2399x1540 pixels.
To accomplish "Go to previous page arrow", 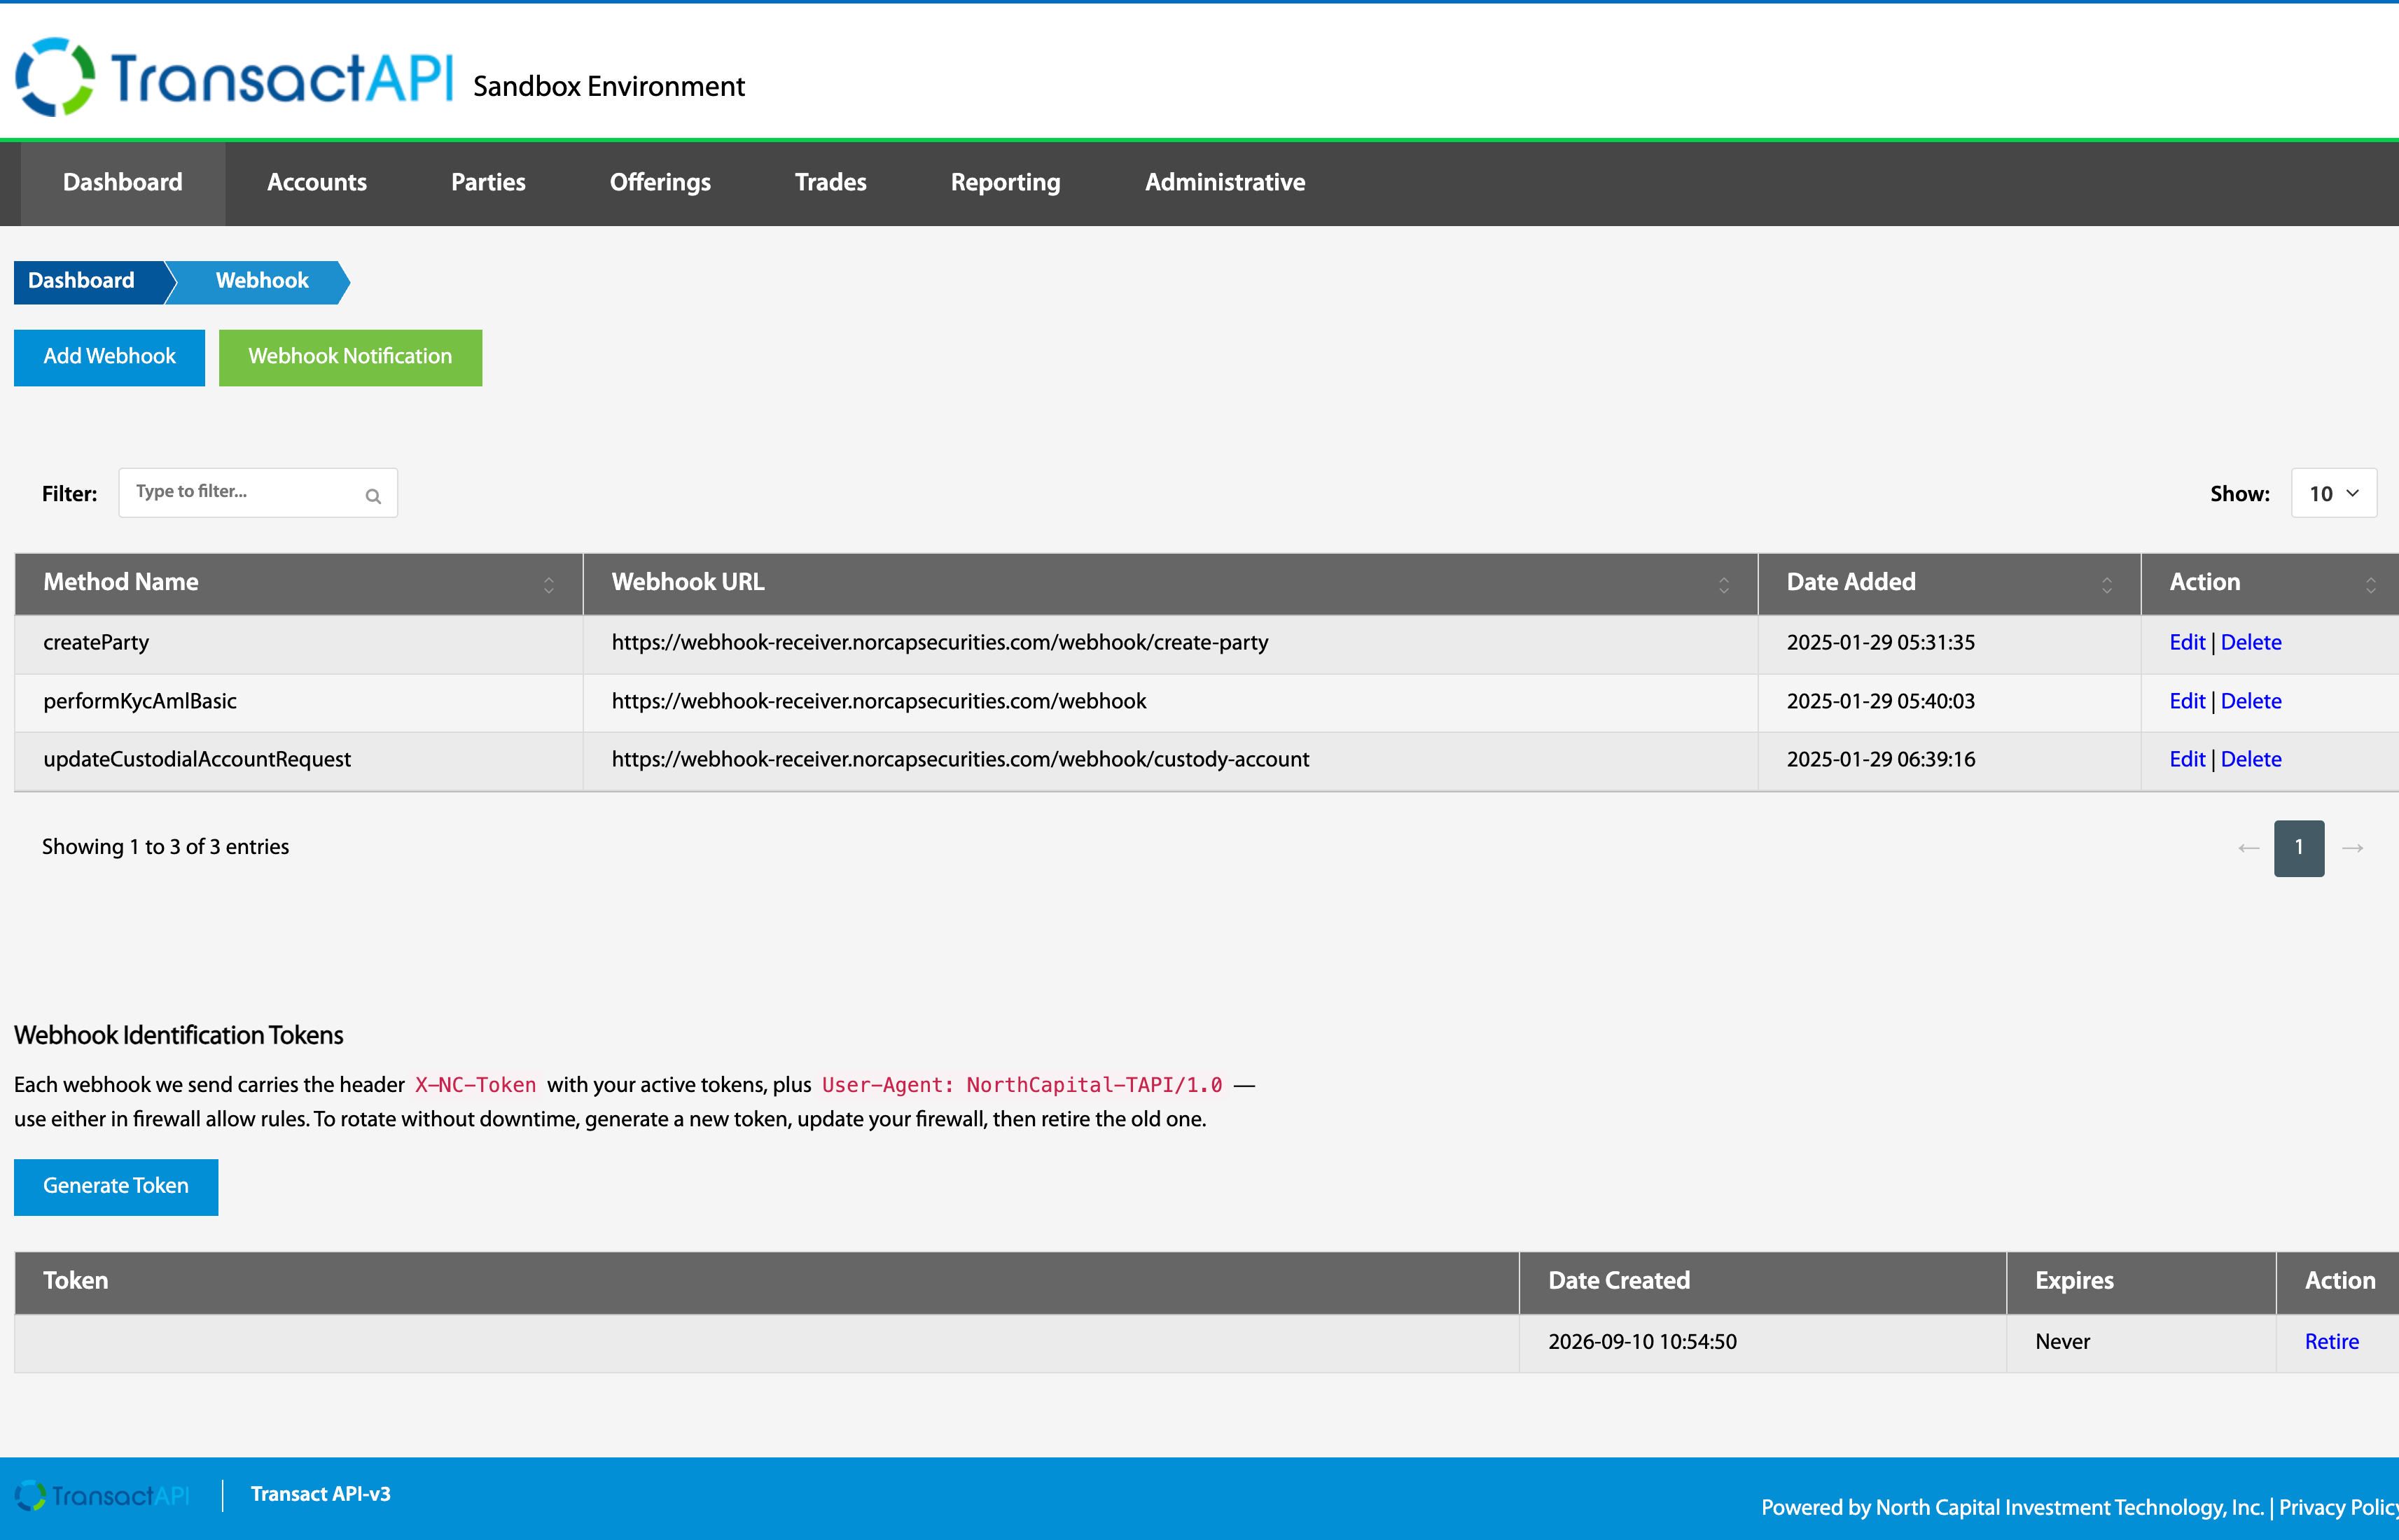I will tap(2248, 848).
